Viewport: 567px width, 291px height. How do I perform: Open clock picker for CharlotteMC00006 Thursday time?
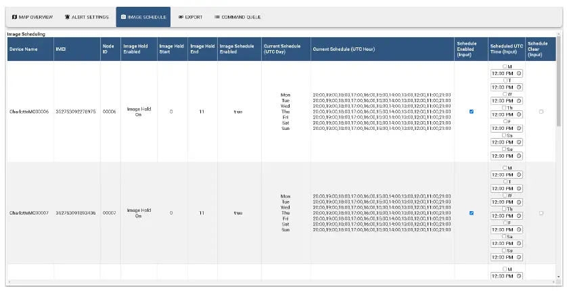click(518, 114)
